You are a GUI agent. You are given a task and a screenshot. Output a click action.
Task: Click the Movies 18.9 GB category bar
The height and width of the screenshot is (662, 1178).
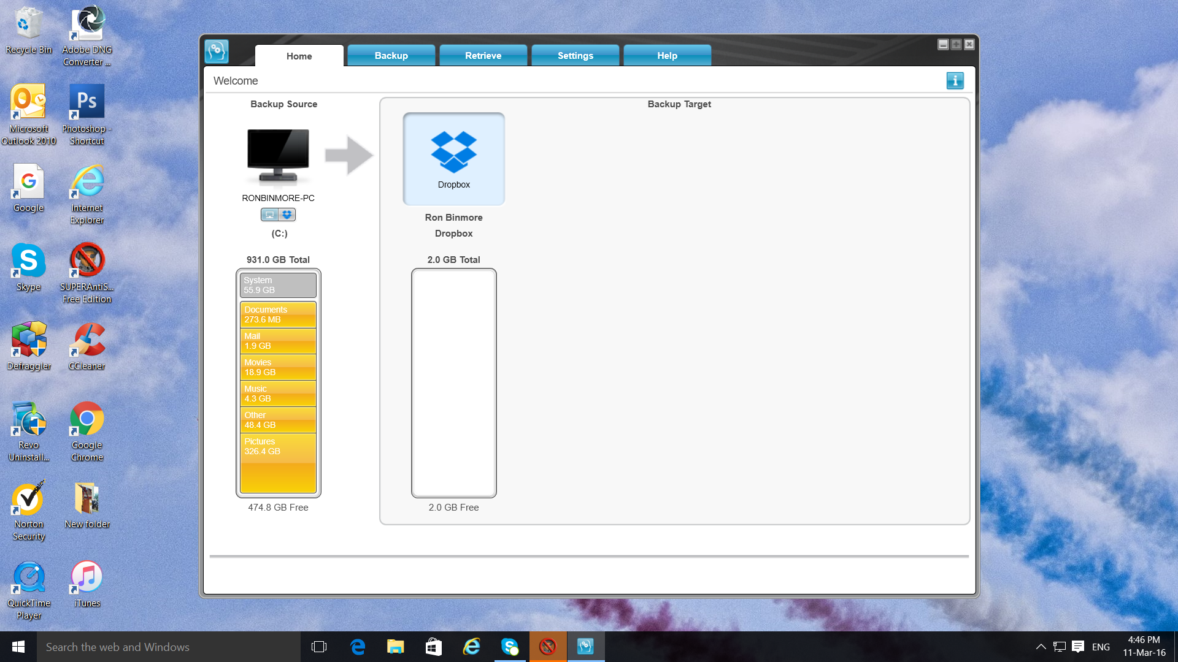pos(278,367)
